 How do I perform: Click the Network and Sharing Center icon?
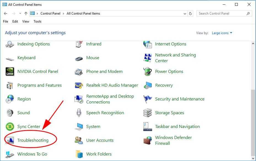pos(148,58)
